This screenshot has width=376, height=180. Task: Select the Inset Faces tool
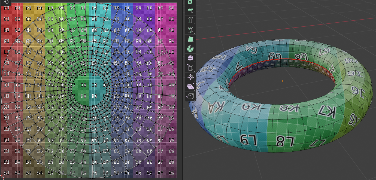pos(190,1)
